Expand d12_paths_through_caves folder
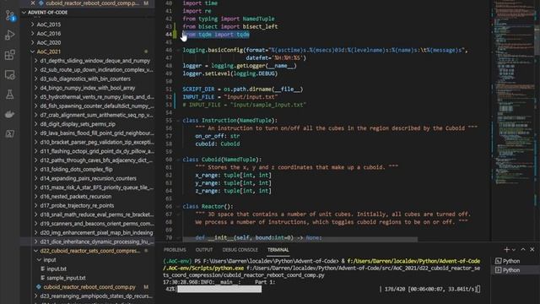Screen dimensions: 540x304 click(35, 160)
